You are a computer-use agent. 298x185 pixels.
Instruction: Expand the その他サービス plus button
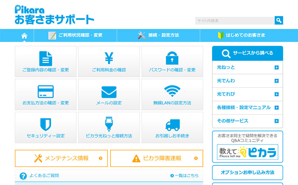tap(277, 121)
